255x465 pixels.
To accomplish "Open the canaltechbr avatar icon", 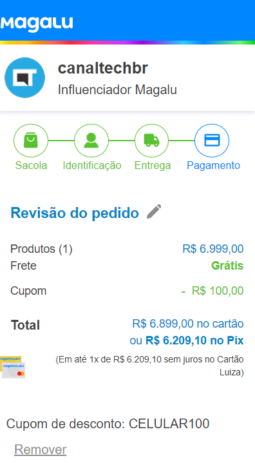I will (x=25, y=77).
